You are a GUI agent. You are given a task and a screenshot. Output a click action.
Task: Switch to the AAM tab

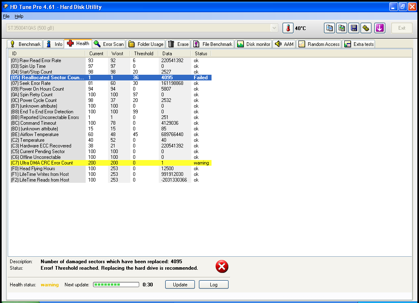[284, 44]
